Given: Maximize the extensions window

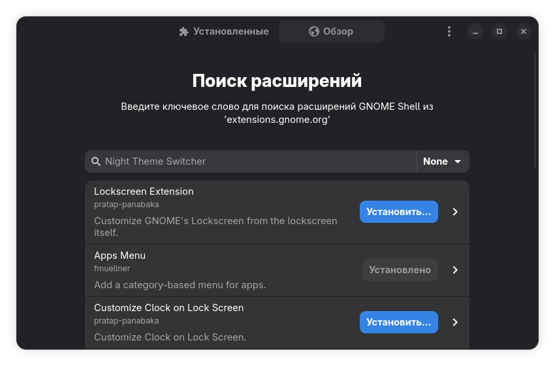Looking at the screenshot, I should point(499,31).
